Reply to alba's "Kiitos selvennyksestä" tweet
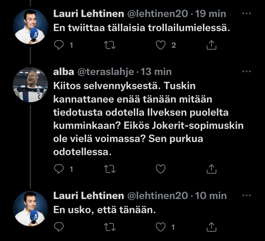 pos(59,169)
